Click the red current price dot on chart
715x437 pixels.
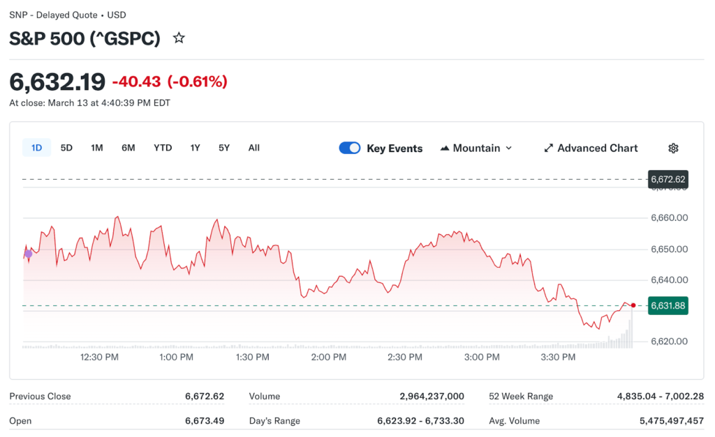633,305
